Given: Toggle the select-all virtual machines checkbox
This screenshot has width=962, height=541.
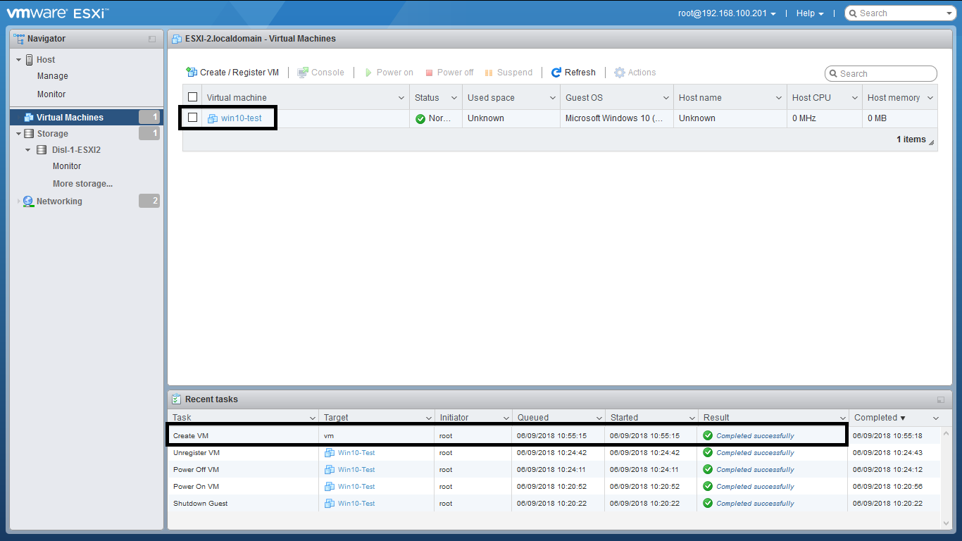Looking at the screenshot, I should coord(192,97).
